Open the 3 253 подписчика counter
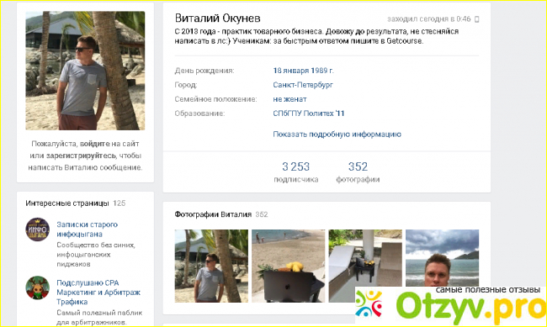This screenshot has height=327, width=547. [296, 171]
